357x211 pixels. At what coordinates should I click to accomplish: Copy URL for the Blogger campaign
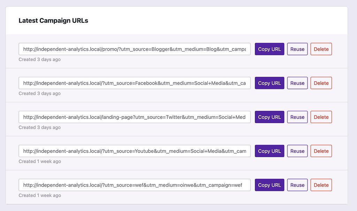(x=269, y=49)
